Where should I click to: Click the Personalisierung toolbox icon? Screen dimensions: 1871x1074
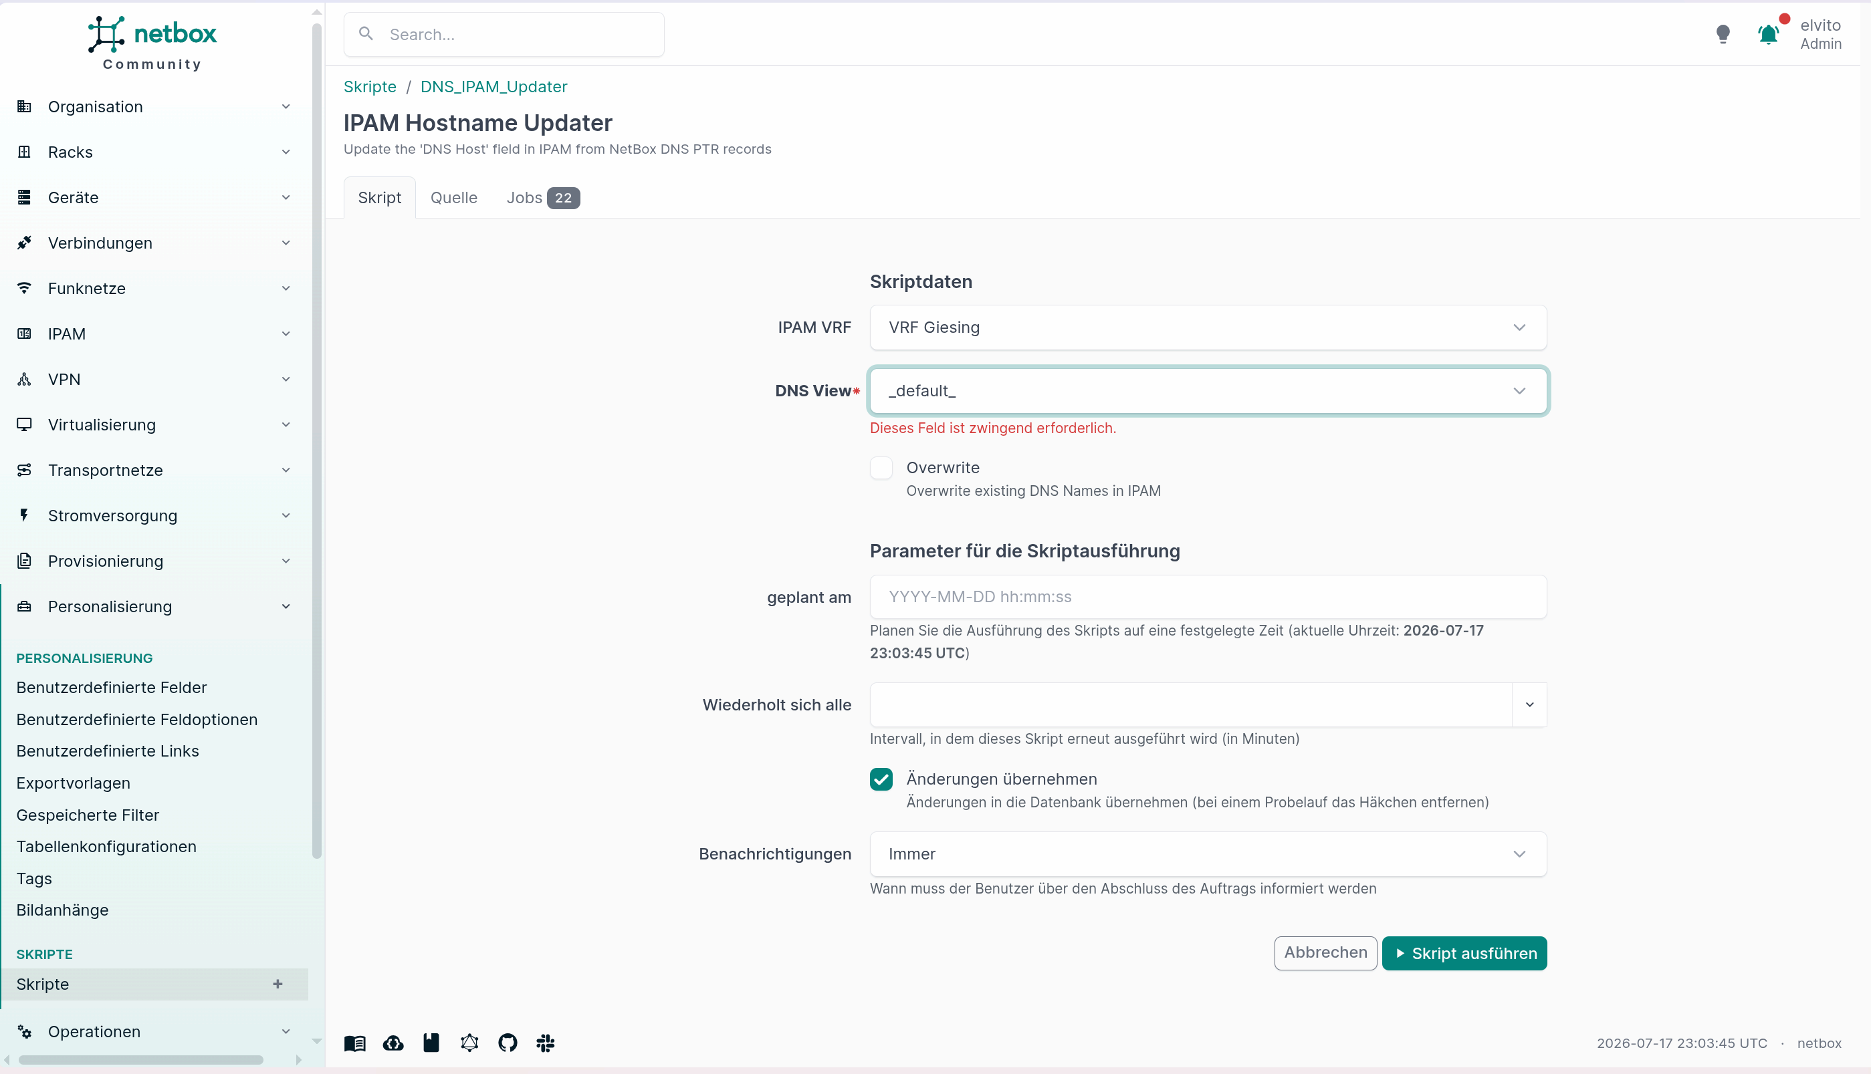(24, 606)
